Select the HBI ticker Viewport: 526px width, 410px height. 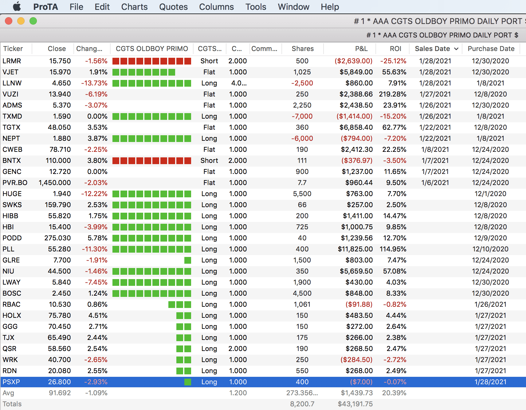pyautogui.click(x=8, y=227)
